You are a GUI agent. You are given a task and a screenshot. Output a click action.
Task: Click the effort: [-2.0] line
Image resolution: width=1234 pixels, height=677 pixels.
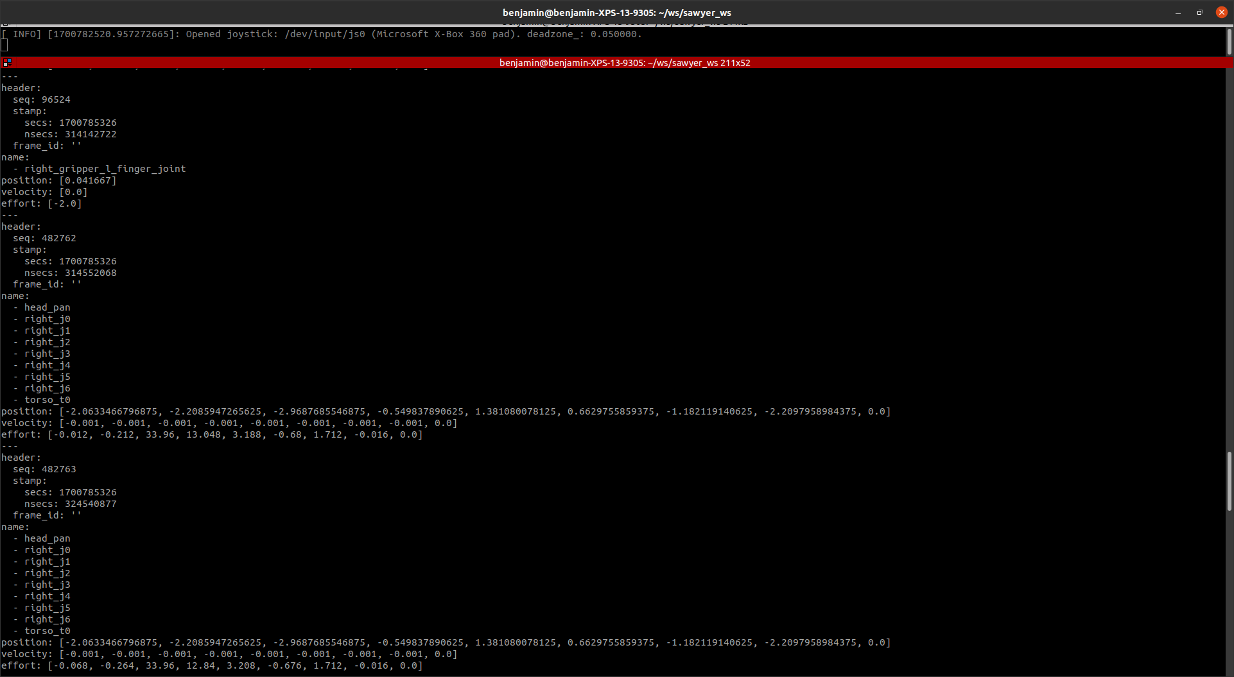42,203
